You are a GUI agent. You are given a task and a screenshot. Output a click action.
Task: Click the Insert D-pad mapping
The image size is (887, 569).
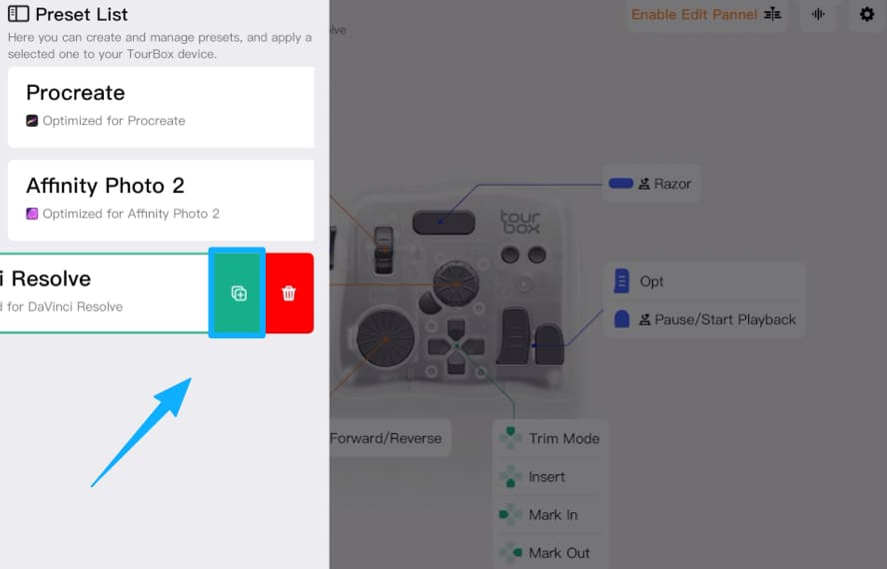click(549, 477)
